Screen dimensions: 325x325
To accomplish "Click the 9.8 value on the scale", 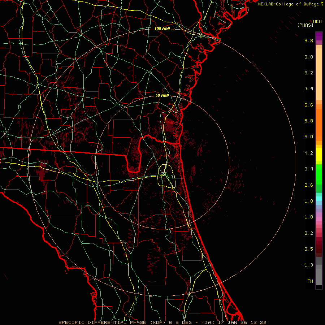I will pyautogui.click(x=309, y=40).
